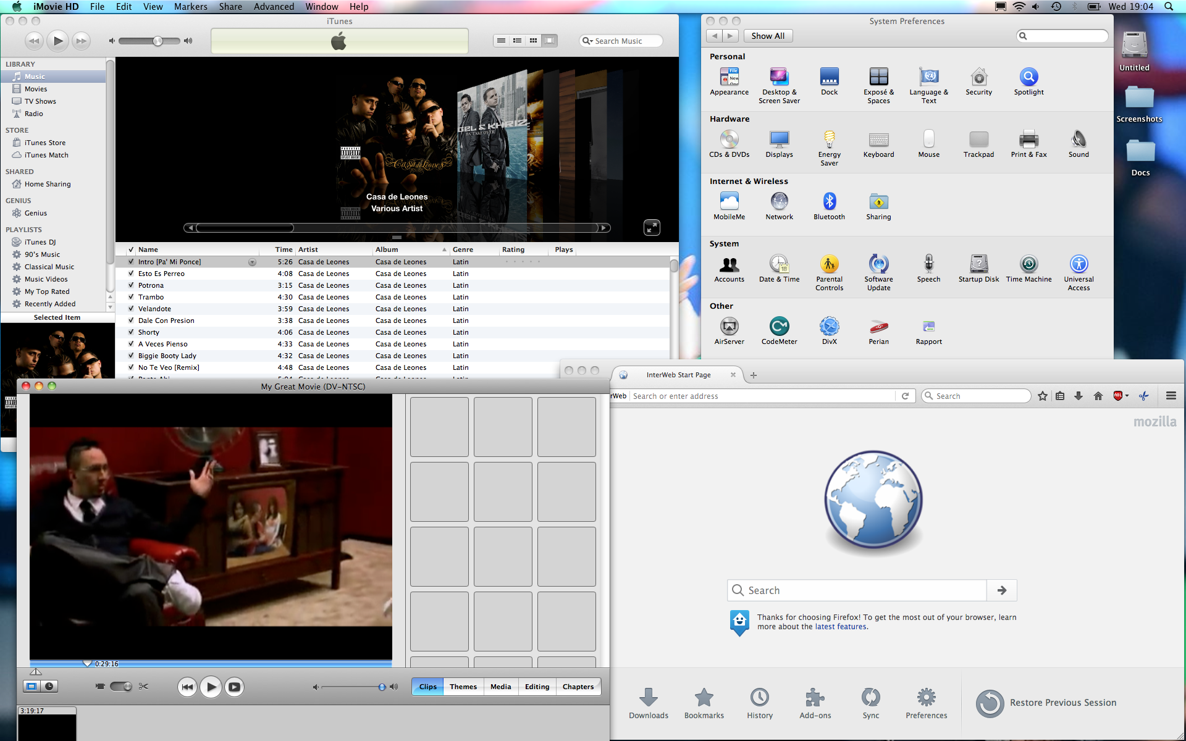Open Time Machine preferences icon
The image size is (1186, 741).
tap(1028, 264)
